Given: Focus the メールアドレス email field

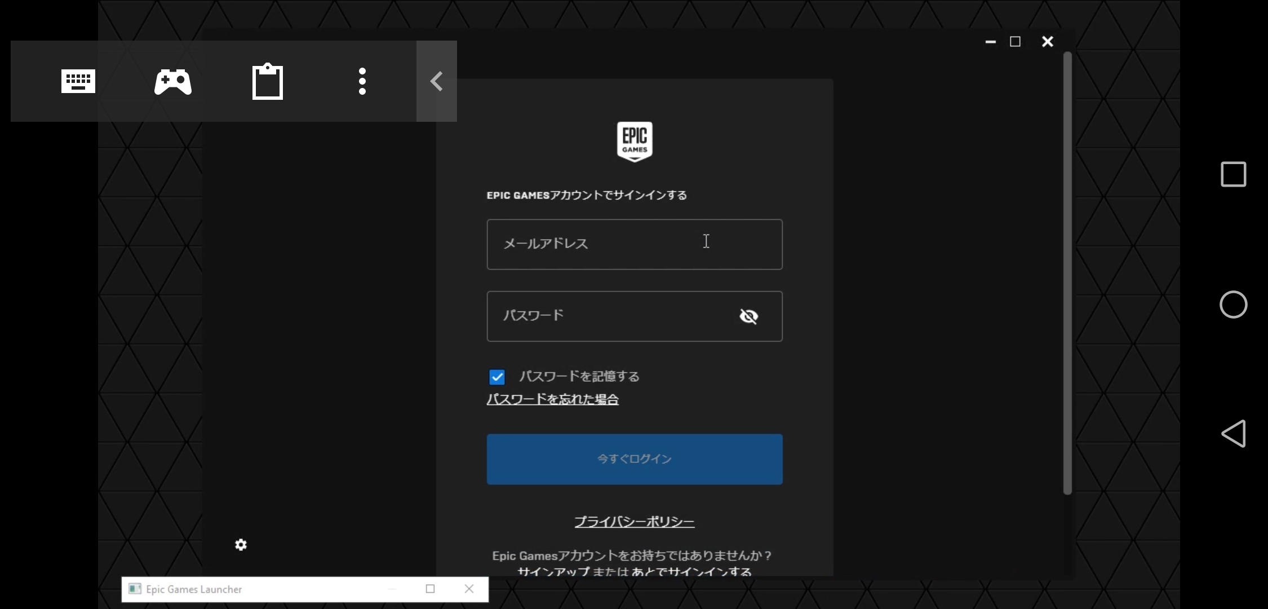Looking at the screenshot, I should tap(635, 244).
